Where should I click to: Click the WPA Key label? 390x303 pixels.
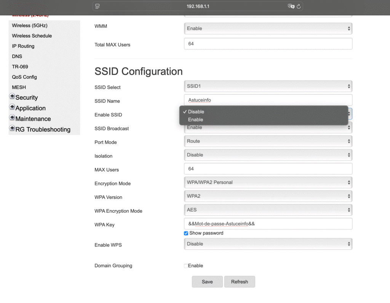point(104,225)
